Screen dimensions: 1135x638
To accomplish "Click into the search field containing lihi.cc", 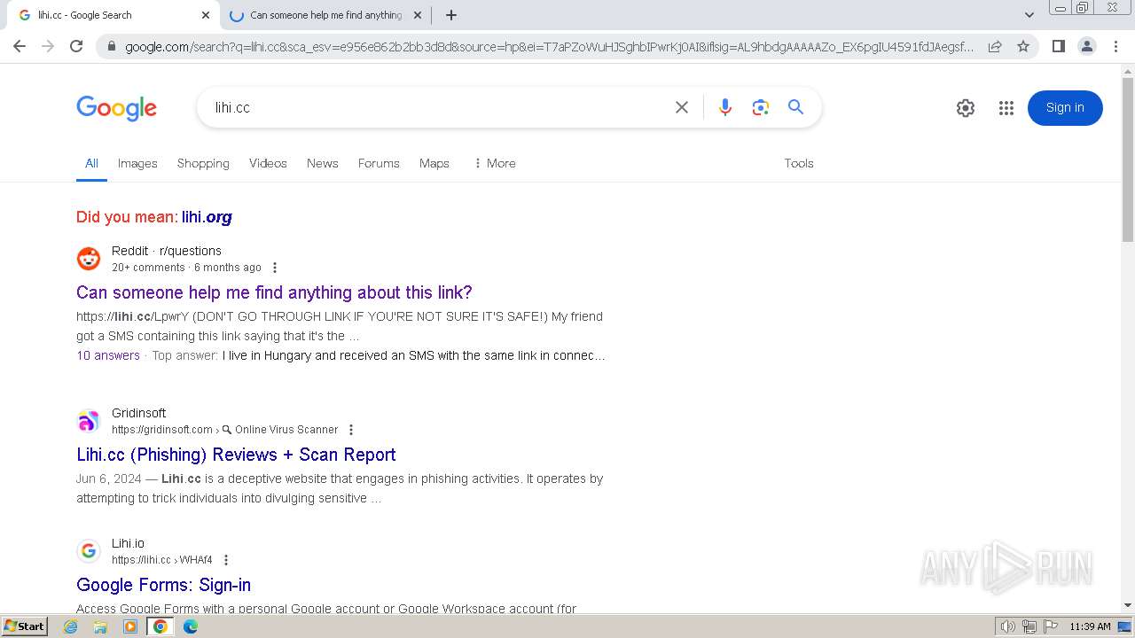I will 434,107.
